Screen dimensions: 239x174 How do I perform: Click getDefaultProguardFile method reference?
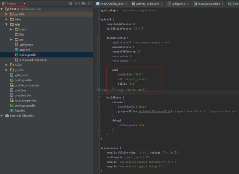154,111
